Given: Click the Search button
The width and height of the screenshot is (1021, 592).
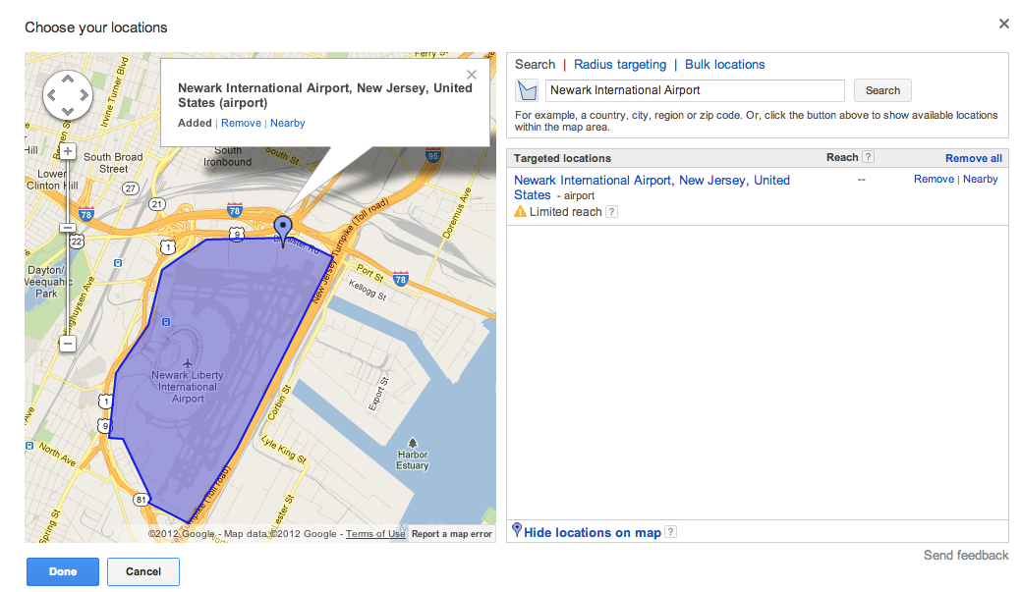Looking at the screenshot, I should [x=881, y=89].
